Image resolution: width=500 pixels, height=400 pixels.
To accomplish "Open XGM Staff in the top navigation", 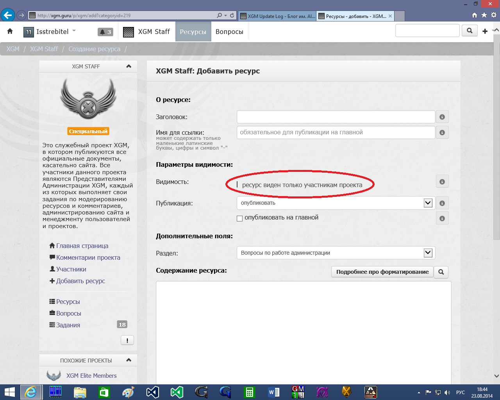I will pos(146,32).
